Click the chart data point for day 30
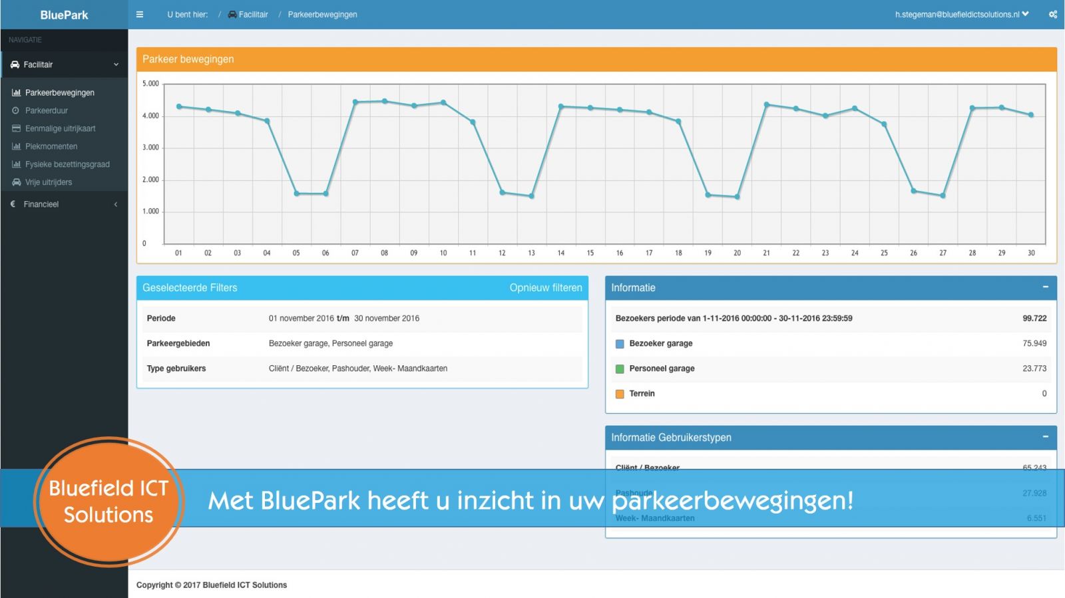This screenshot has height=598, width=1065. coord(1031,115)
